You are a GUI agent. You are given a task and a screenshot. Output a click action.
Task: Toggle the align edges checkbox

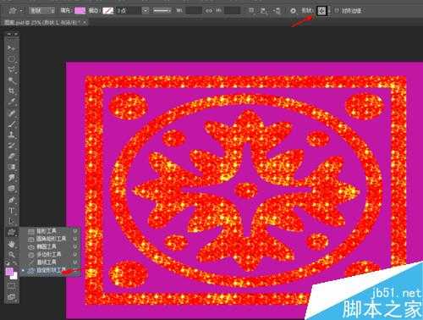point(337,10)
